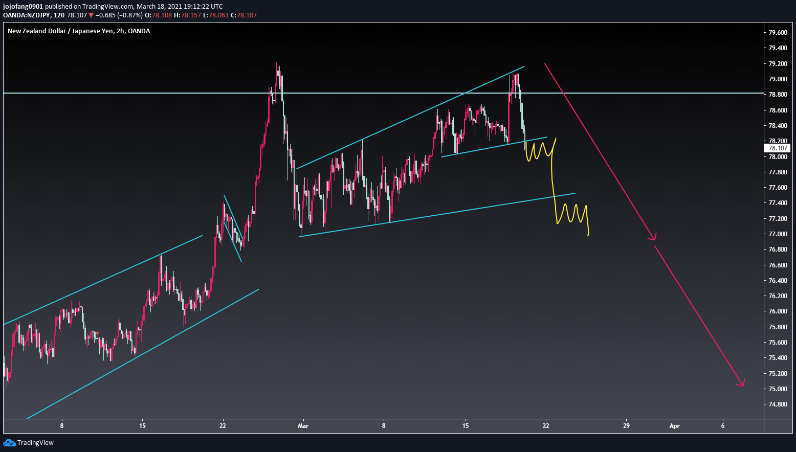Click the 77.600 price axis label
796x452 pixels.
[778, 188]
